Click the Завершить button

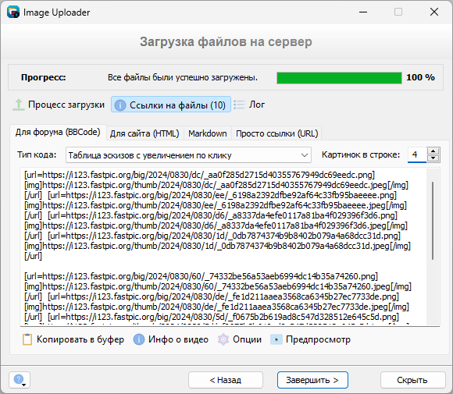coord(312,380)
